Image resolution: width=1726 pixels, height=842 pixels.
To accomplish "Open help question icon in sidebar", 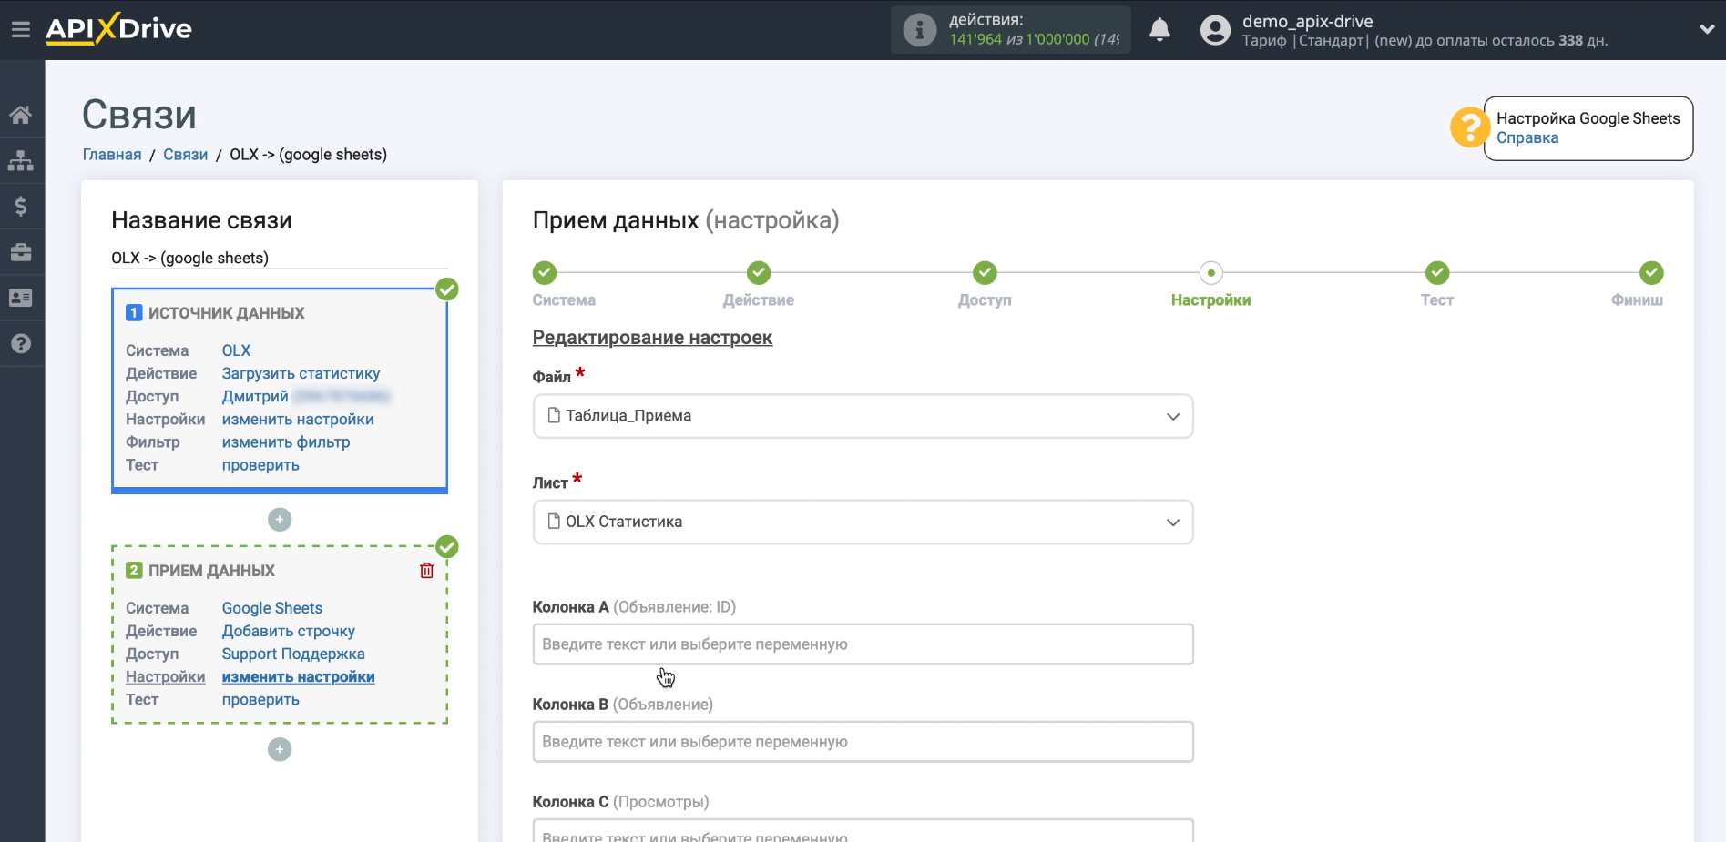I will click(x=21, y=343).
